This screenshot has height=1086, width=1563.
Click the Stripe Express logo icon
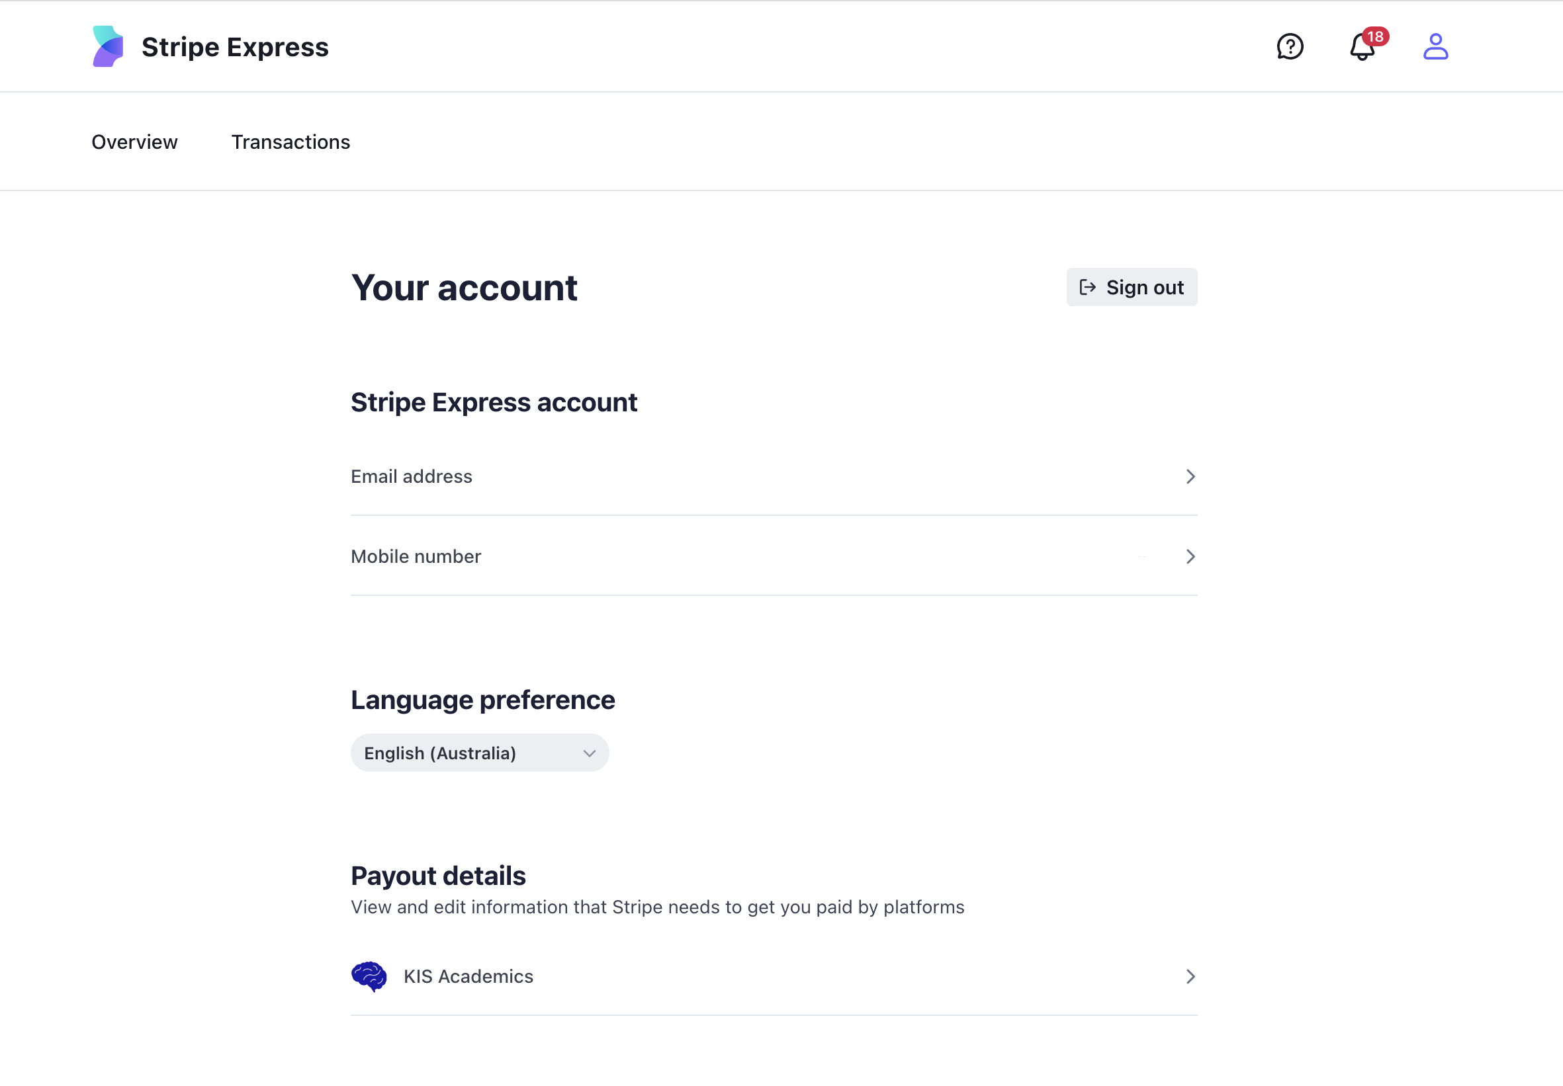pos(108,46)
